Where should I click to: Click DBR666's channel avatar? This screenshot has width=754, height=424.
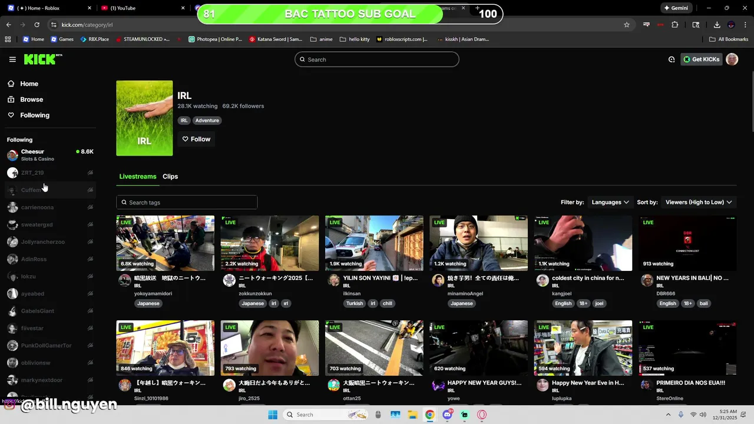coord(647,280)
